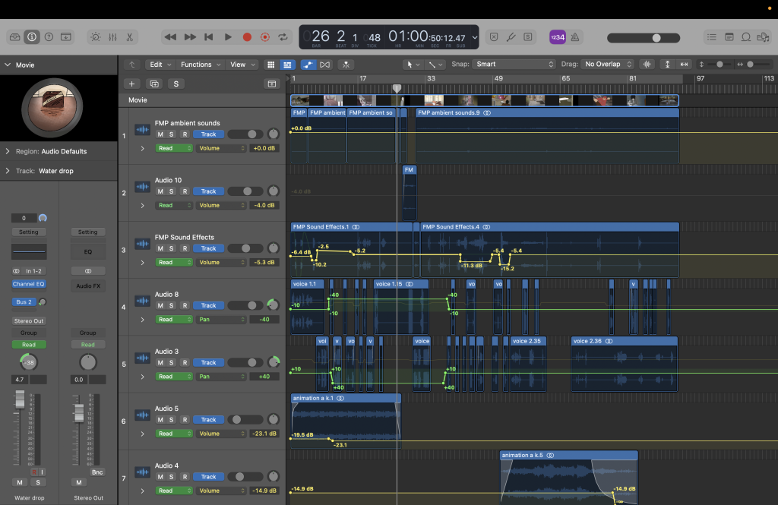The width and height of the screenshot is (778, 505).
Task: Select the animation a k.5 region
Action: [568, 476]
